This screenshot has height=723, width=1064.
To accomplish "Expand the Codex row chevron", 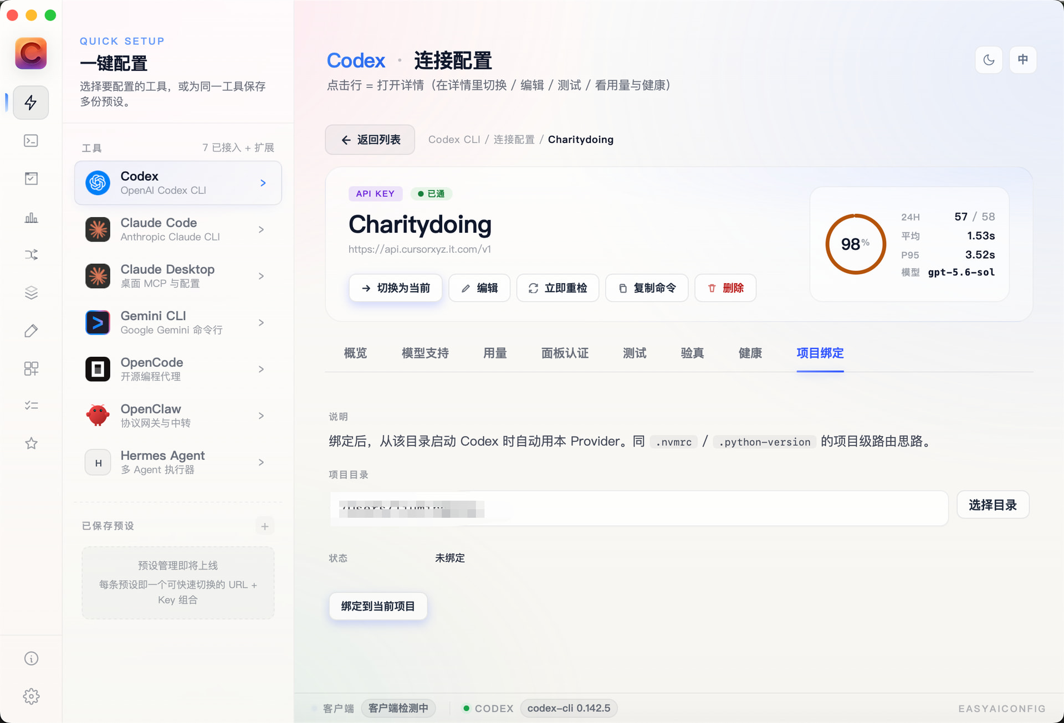I will tap(263, 183).
